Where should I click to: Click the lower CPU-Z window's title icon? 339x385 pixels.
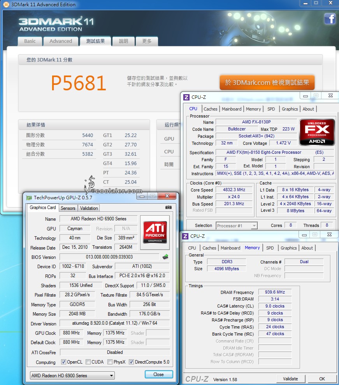[185, 236]
